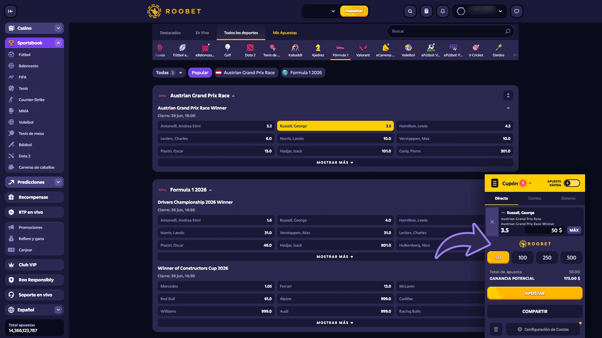This screenshot has height=338, width=602.
Task: Switch to the Sistema coupon tab
Action: click(568, 198)
